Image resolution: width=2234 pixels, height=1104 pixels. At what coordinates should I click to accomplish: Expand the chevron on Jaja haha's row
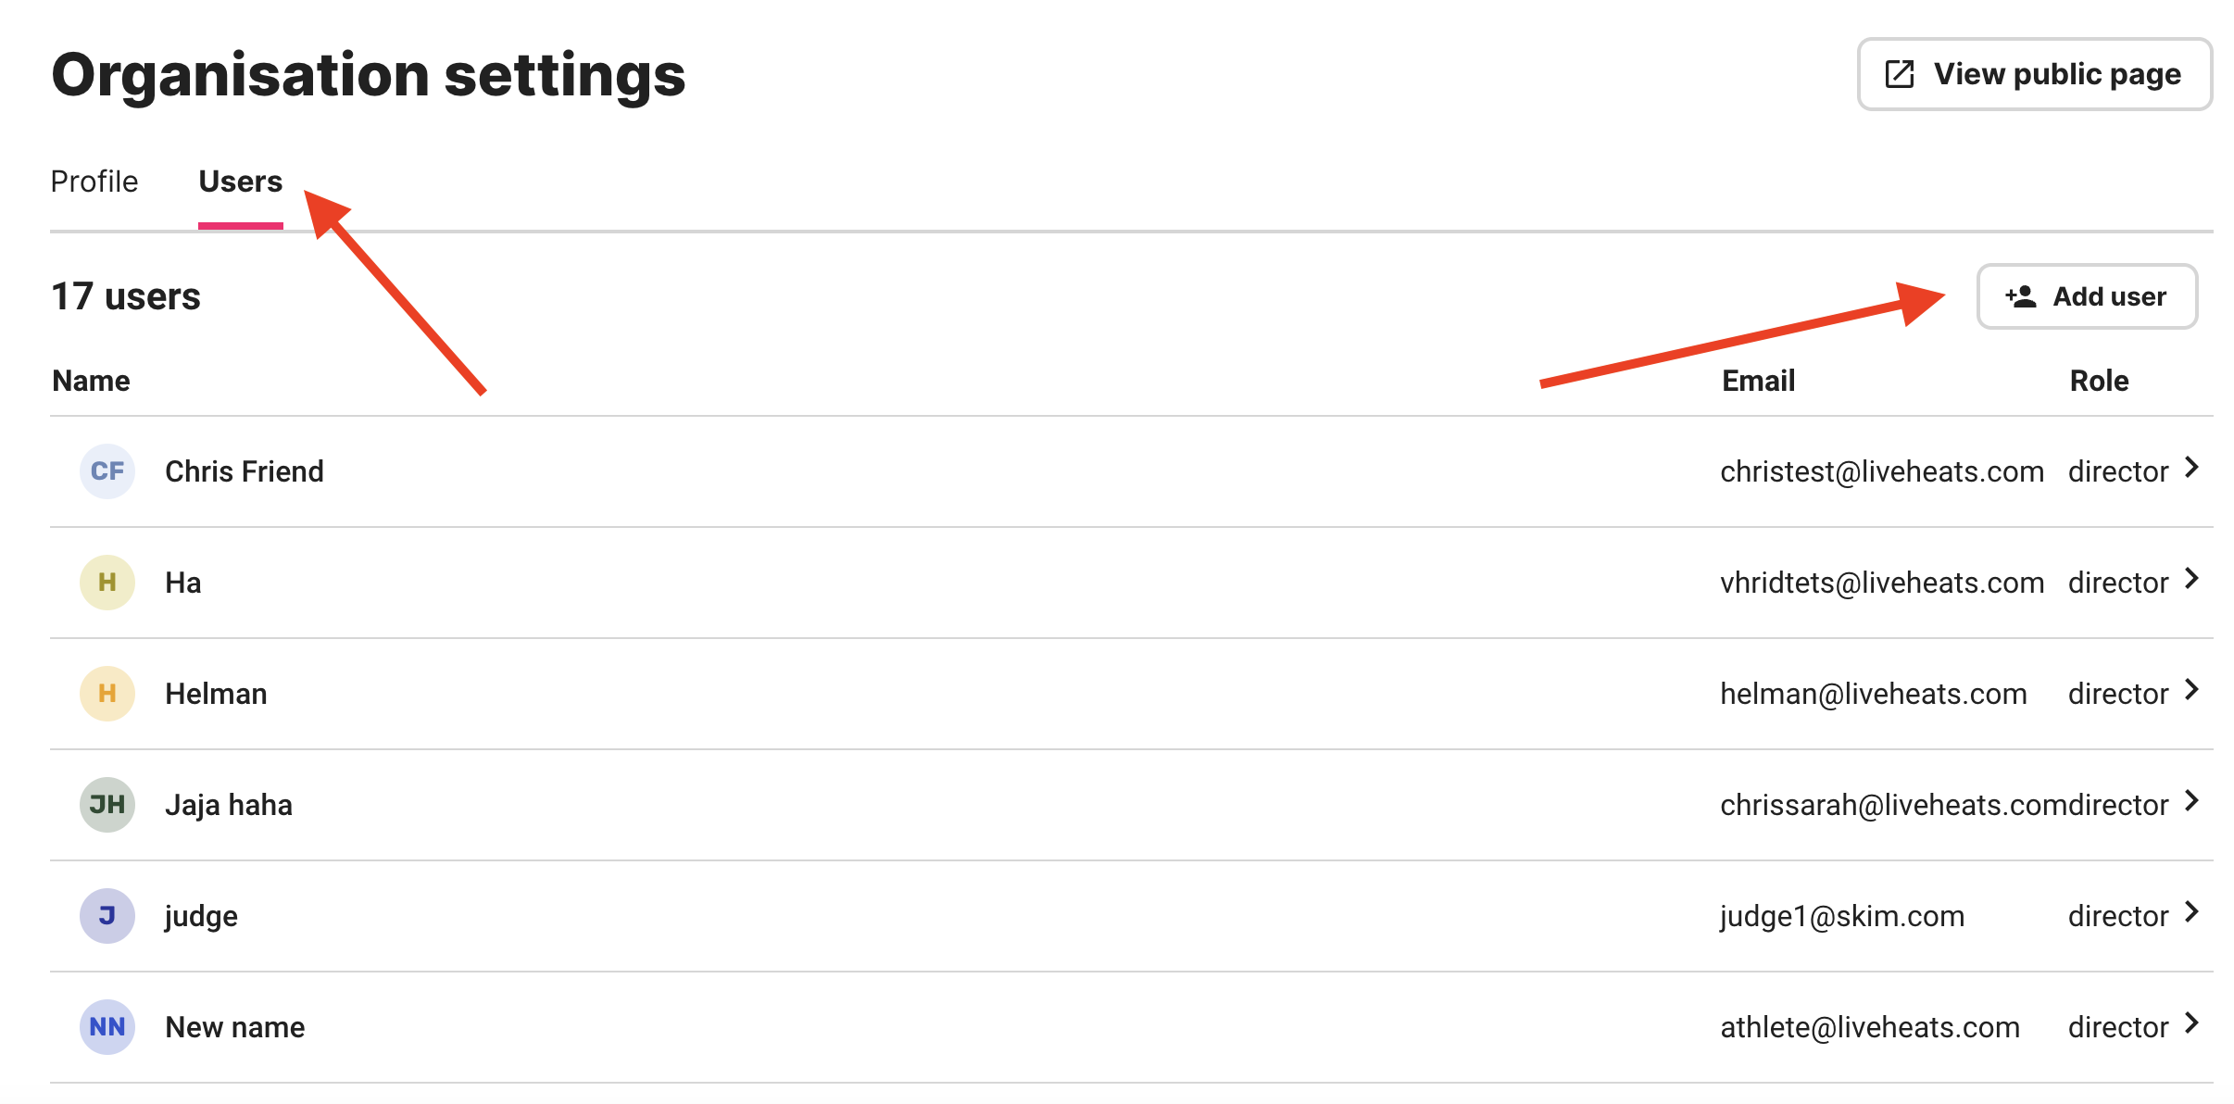pos(2191,801)
